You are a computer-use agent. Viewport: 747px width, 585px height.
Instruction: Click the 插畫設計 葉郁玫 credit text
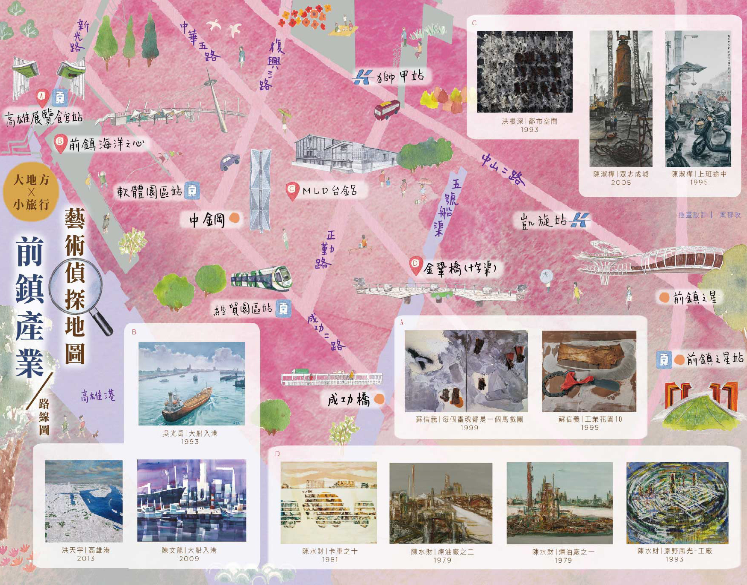(x=709, y=215)
